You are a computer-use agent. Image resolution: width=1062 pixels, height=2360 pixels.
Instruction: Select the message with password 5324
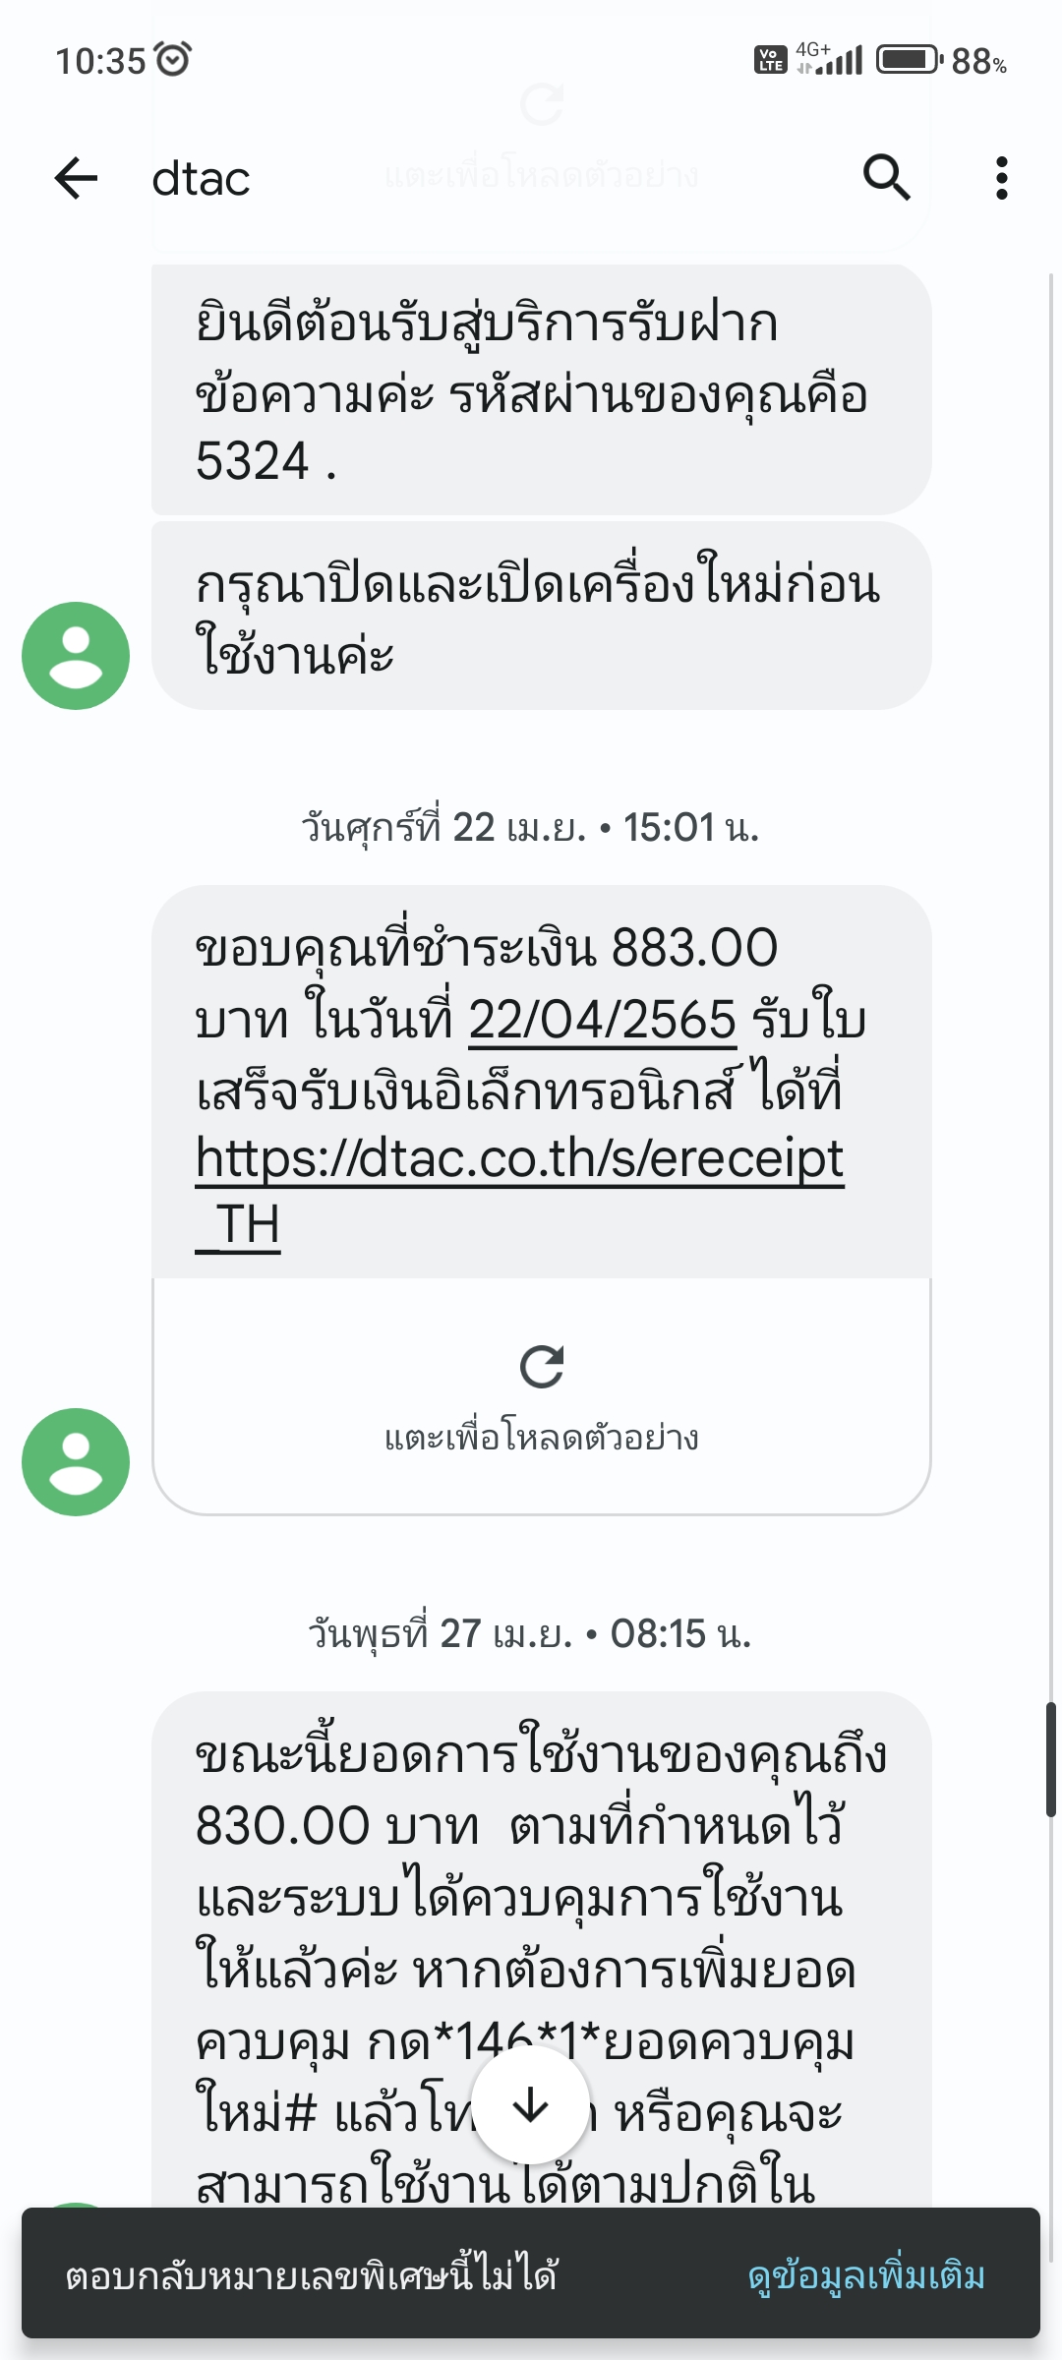541,389
